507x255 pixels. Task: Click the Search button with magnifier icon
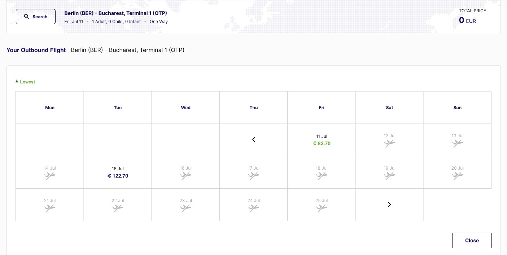[36, 17]
